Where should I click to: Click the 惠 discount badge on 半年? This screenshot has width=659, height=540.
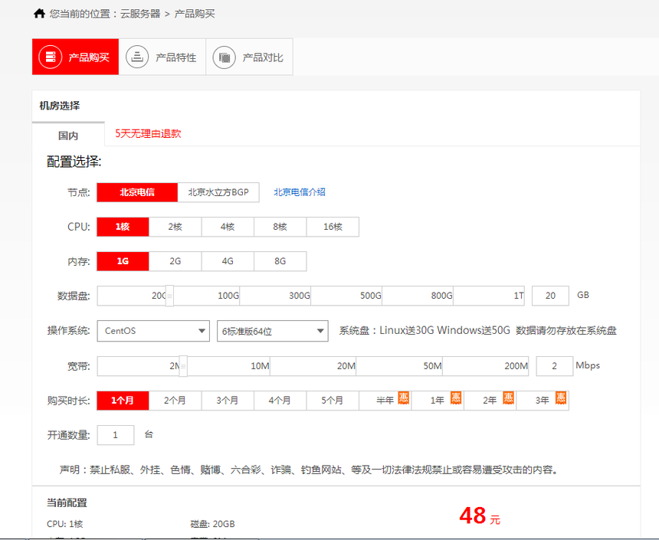tap(404, 398)
